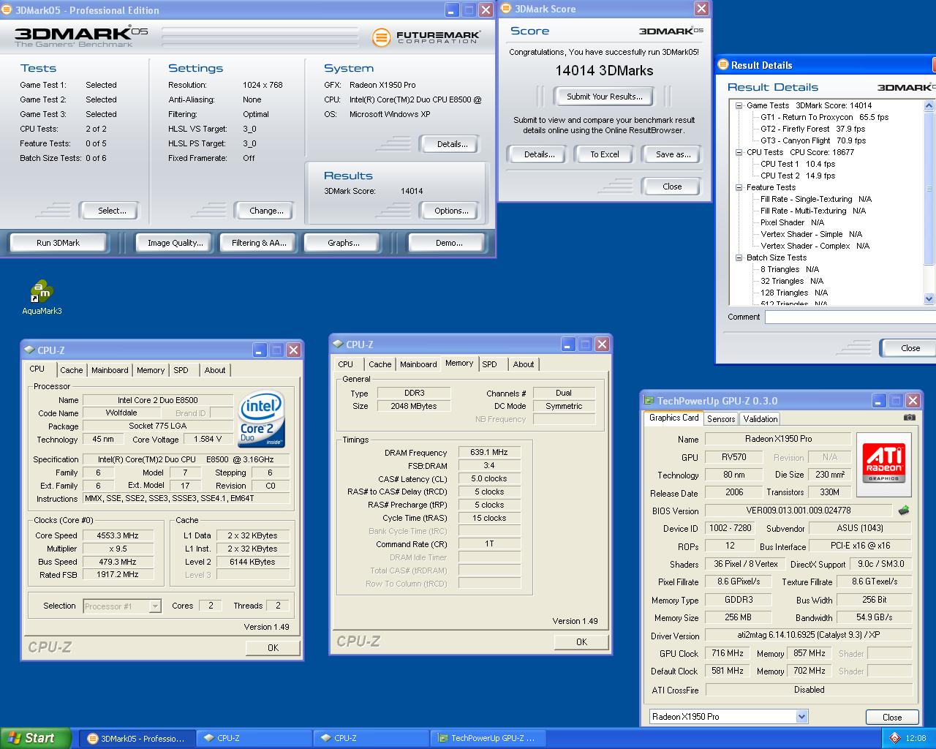Click the system tray security alert icon
The height and width of the screenshot is (749, 936).
(x=894, y=738)
